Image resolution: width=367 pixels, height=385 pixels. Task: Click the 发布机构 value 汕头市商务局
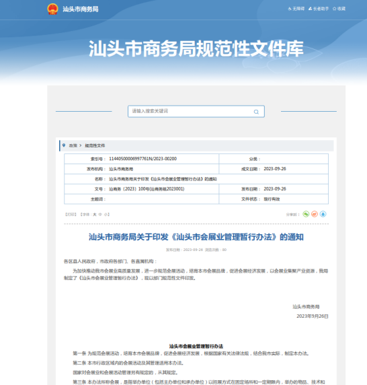(121, 169)
